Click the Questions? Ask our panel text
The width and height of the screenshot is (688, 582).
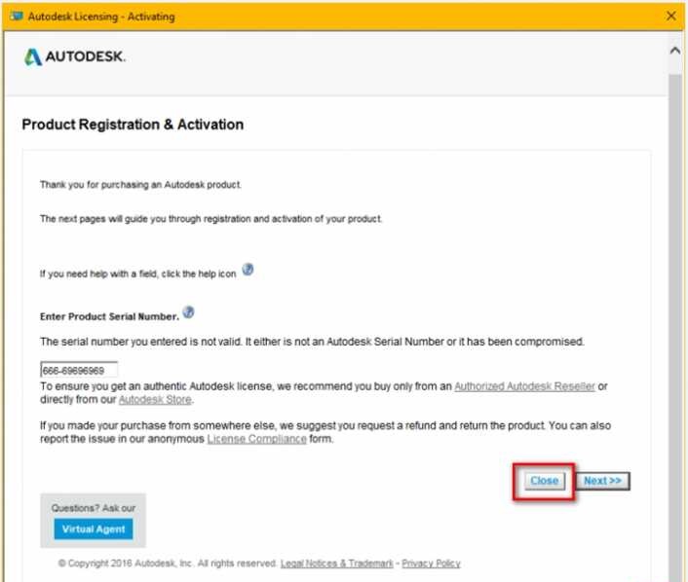93,508
